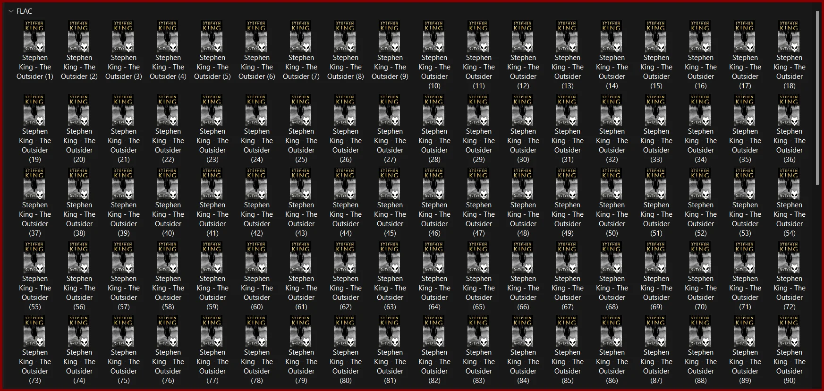Viewport: 824px width, 391px height.
Task: Select cover icon of Outsider (64)
Action: [x=434, y=257]
